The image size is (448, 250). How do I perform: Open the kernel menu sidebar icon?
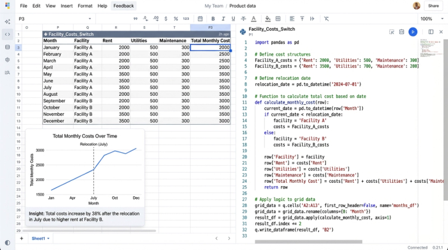pyautogui.click(x=8, y=59)
